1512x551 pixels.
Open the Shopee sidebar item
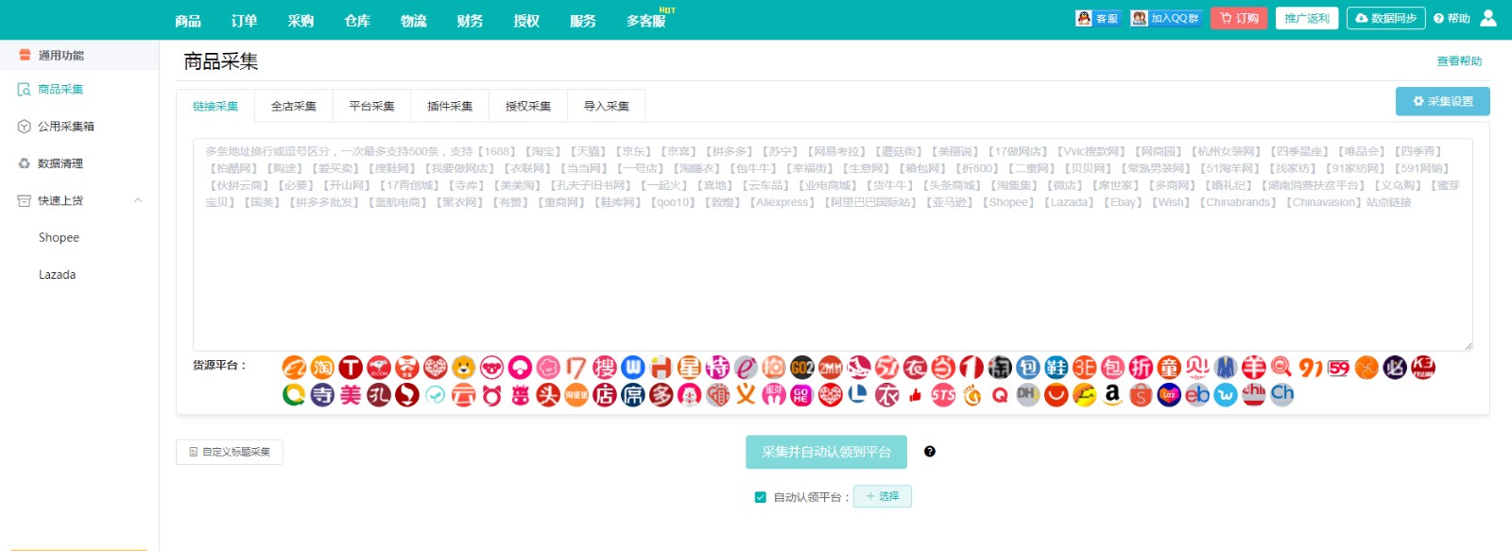[59, 237]
